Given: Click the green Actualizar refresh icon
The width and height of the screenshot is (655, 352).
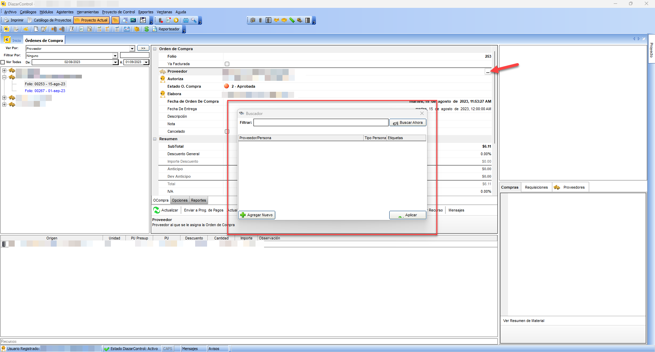Looking at the screenshot, I should [x=157, y=210].
